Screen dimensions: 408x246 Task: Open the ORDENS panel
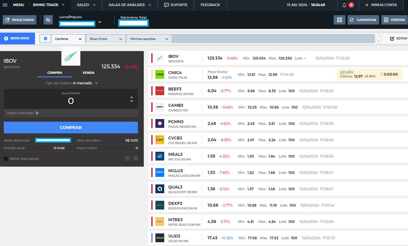point(394,20)
